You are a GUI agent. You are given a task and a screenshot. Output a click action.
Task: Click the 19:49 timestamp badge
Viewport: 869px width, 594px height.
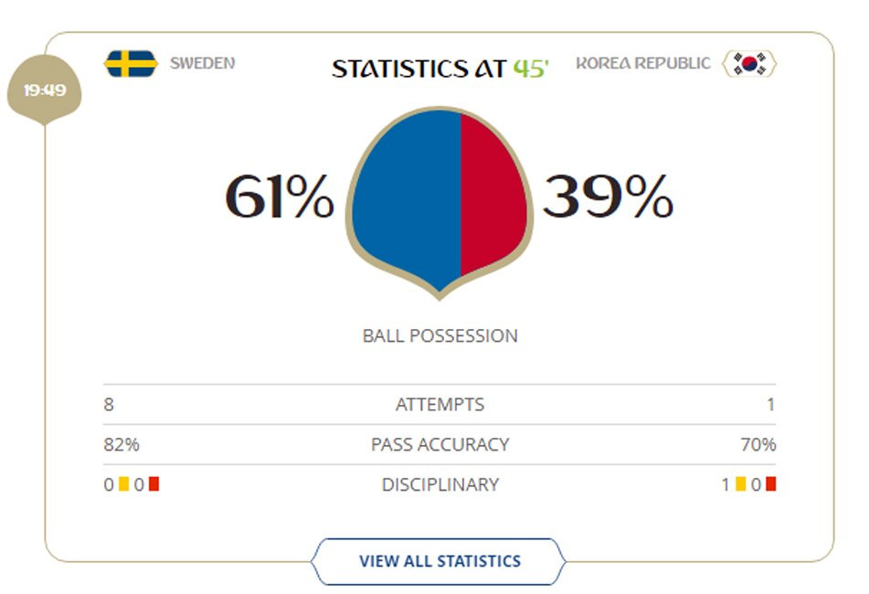coord(44,91)
